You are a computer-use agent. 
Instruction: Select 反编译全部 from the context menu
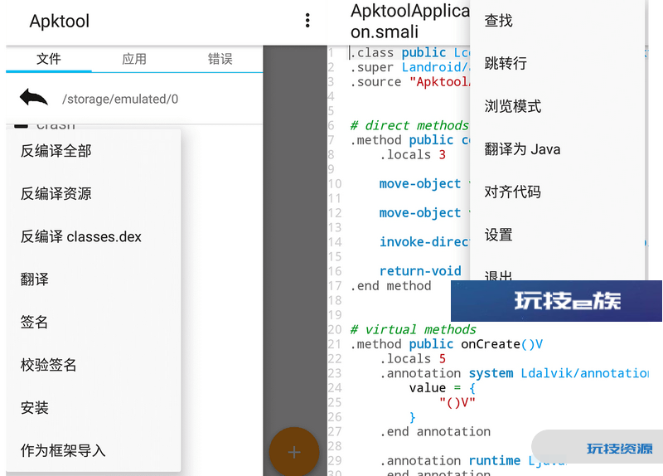[x=94, y=151]
